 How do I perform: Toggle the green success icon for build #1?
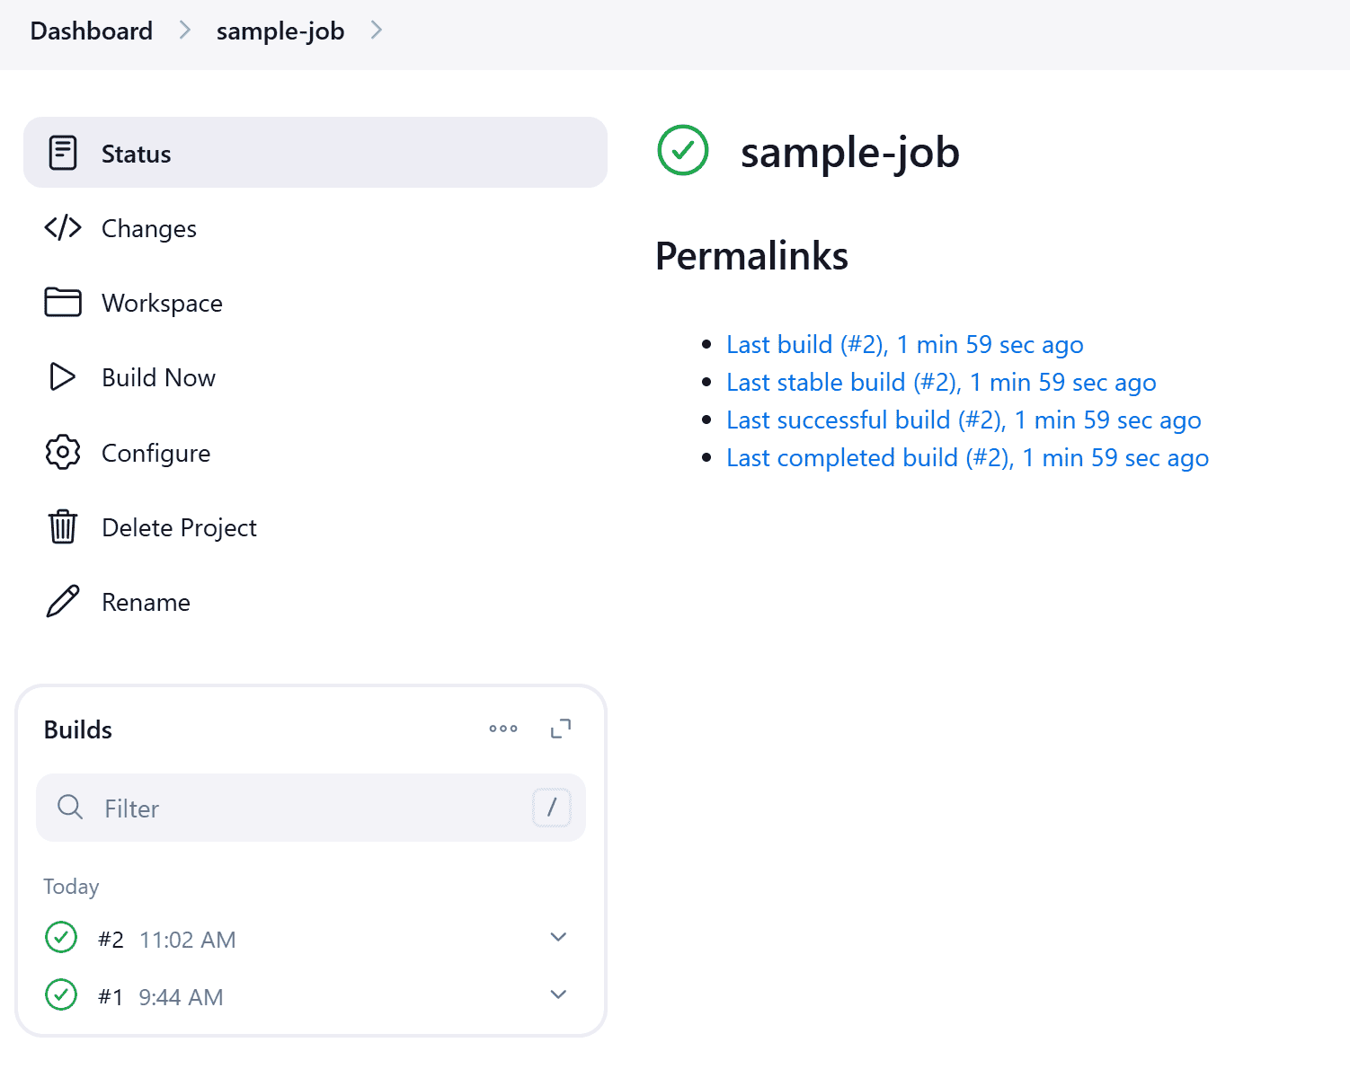(60, 994)
